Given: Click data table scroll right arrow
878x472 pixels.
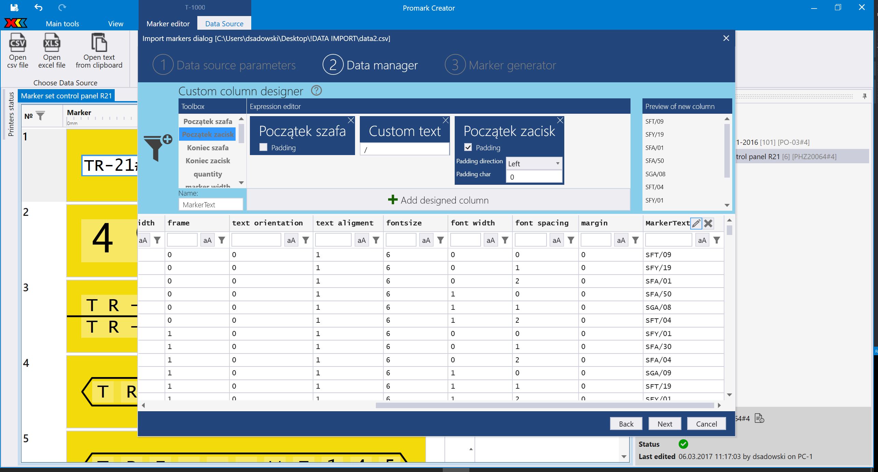Looking at the screenshot, I should coord(719,405).
